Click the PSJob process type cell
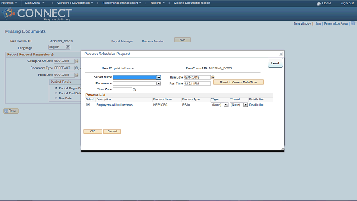The width and height of the screenshot is (357, 201). pos(187,105)
